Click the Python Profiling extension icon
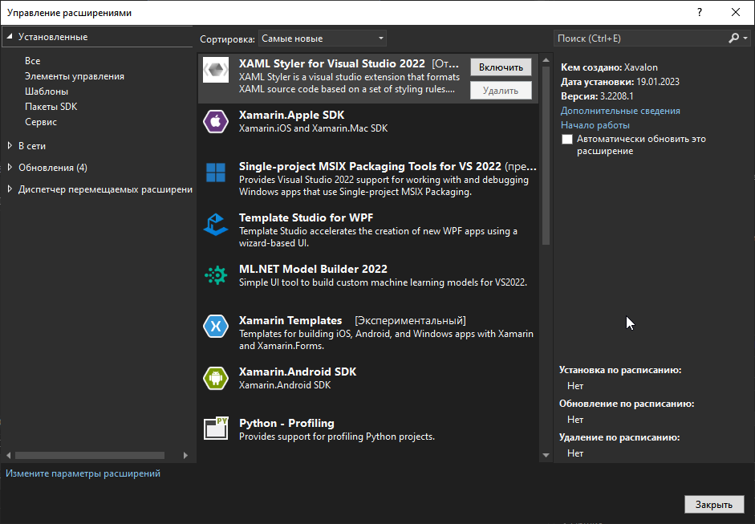 215,429
